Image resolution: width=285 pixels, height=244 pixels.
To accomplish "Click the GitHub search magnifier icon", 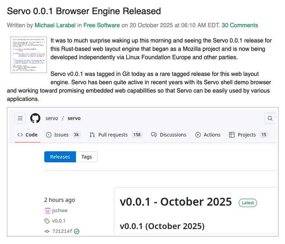I will [x=270, y=118].
